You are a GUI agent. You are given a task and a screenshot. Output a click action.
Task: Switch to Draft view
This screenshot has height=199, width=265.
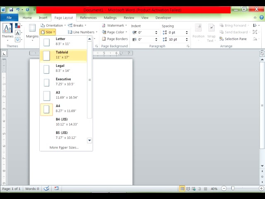pyautogui.click(x=205, y=189)
